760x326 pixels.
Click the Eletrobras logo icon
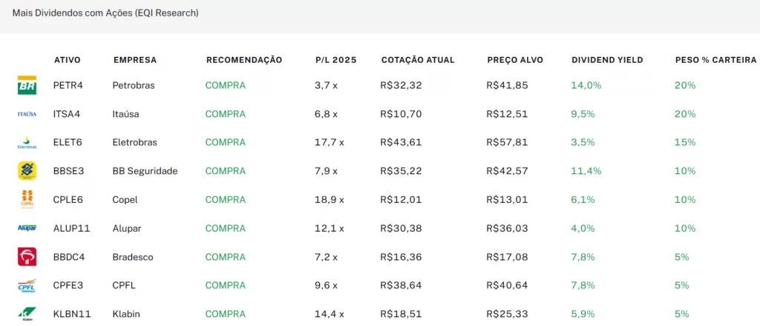coord(27,143)
